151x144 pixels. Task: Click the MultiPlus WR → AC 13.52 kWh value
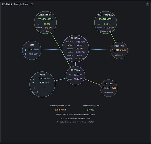[80, 42]
